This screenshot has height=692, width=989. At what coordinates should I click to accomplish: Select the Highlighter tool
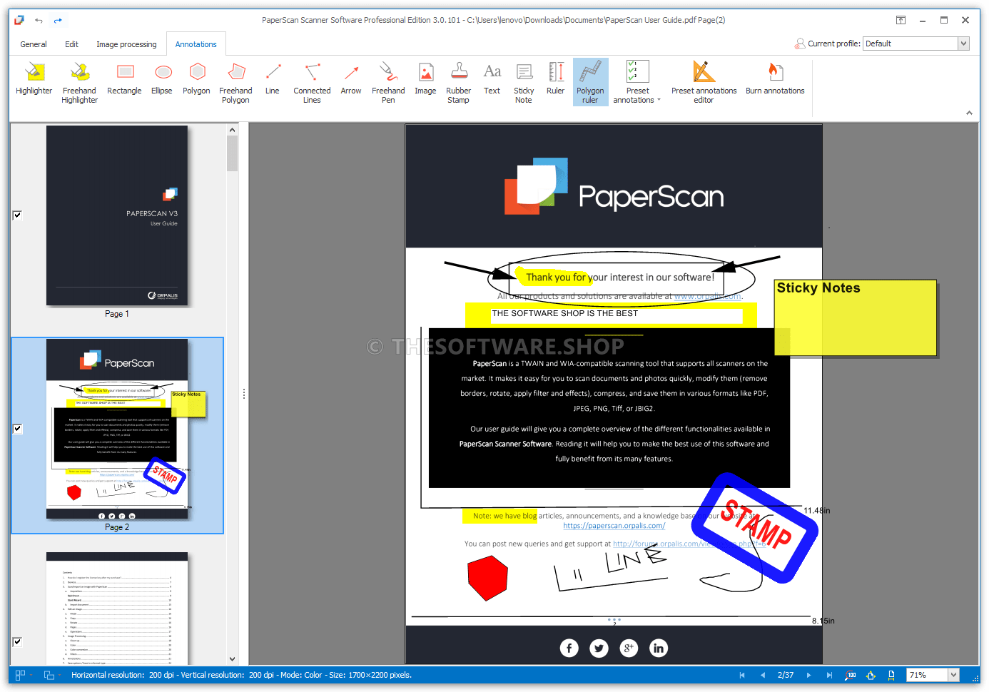(34, 78)
